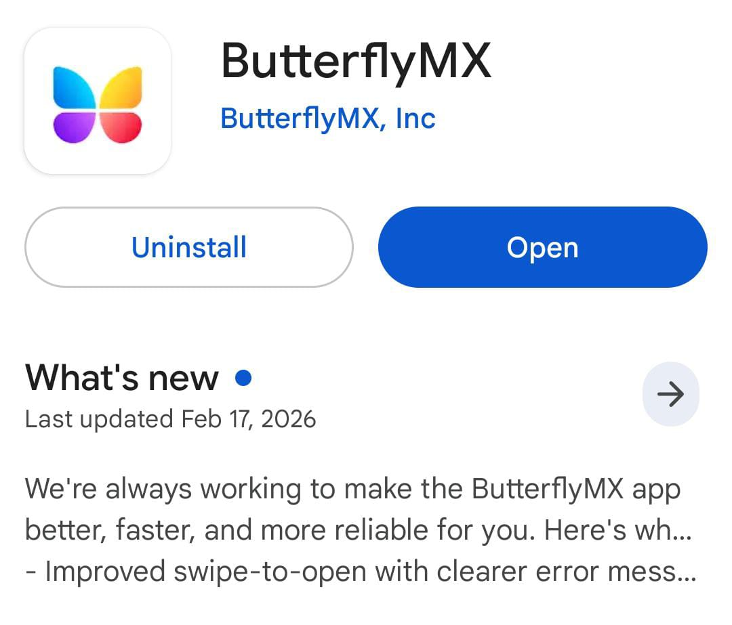The image size is (732, 625).
Task: Select the What's new heading
Action: [122, 378]
